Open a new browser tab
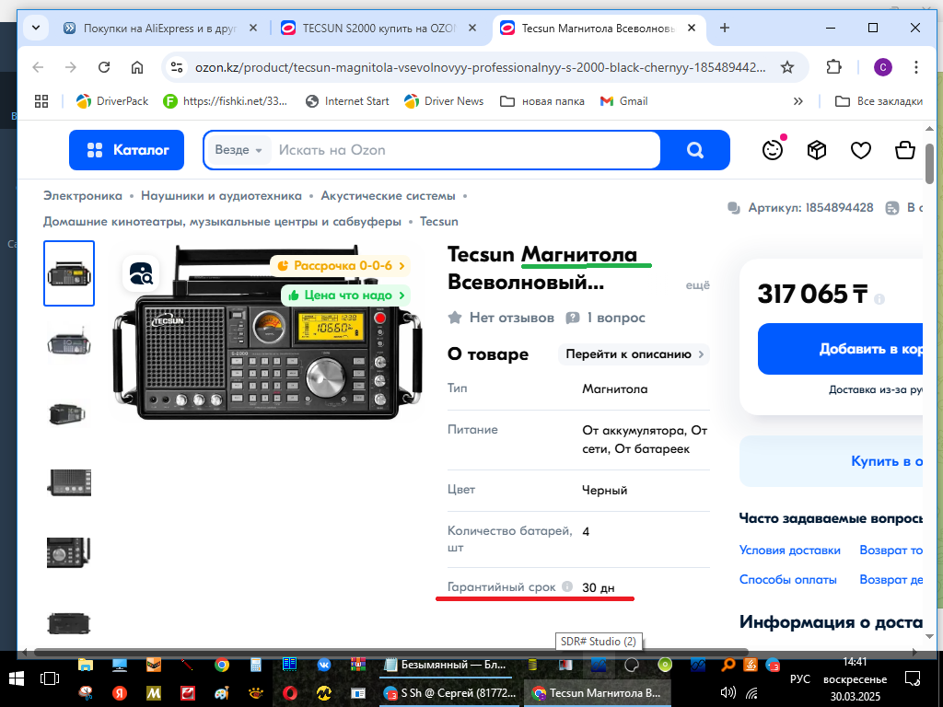The image size is (943, 707). tap(725, 28)
